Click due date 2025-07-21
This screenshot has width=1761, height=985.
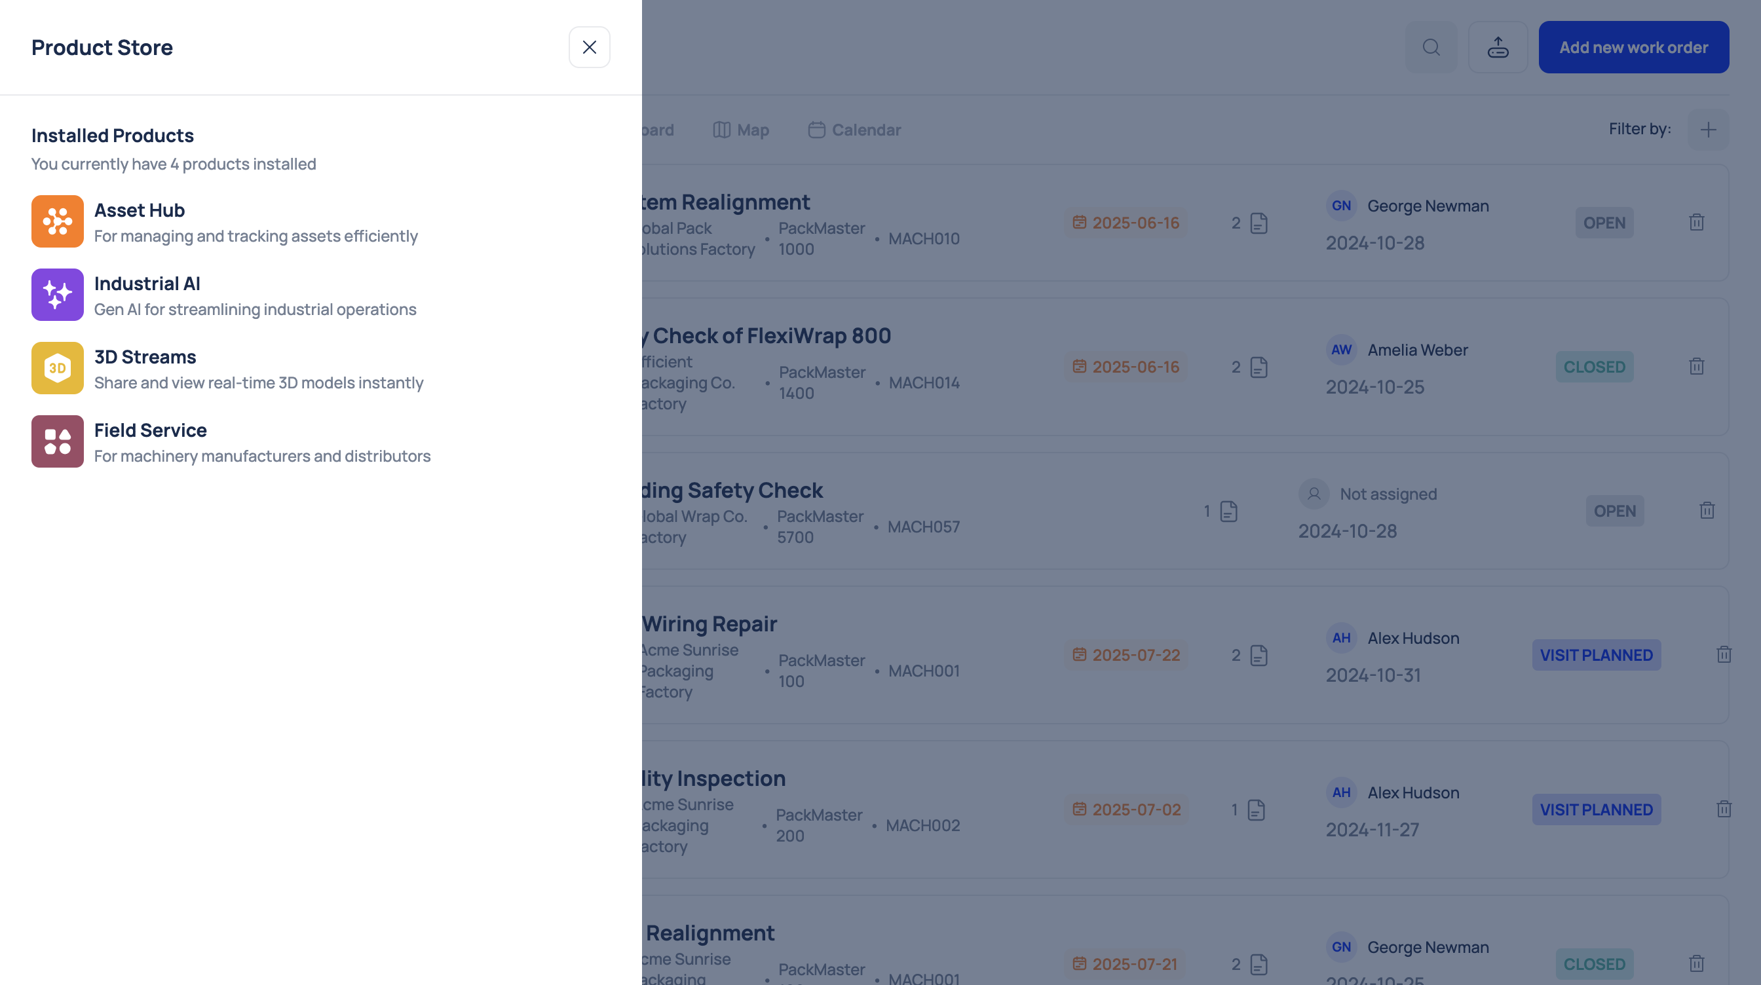coord(1126,964)
